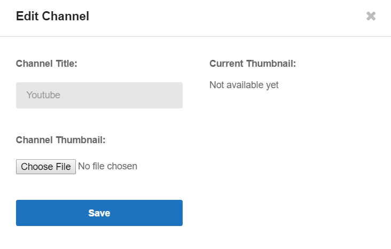Image resolution: width=391 pixels, height=249 pixels.
Task: Click the thumbnail file upload status text
Action: (107, 166)
